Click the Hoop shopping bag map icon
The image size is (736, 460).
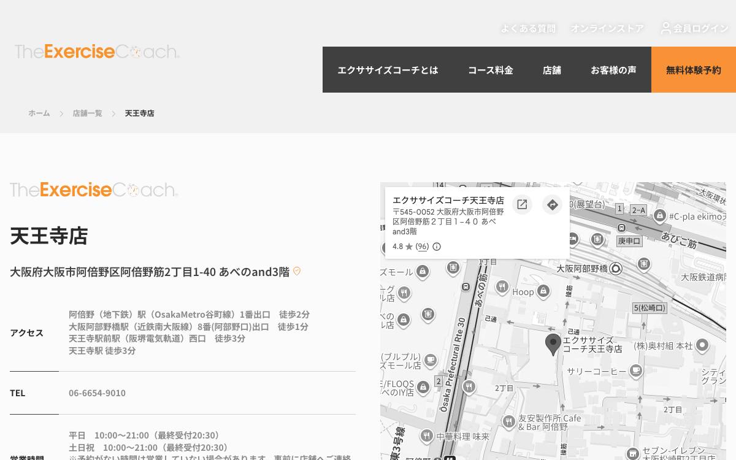point(543,291)
